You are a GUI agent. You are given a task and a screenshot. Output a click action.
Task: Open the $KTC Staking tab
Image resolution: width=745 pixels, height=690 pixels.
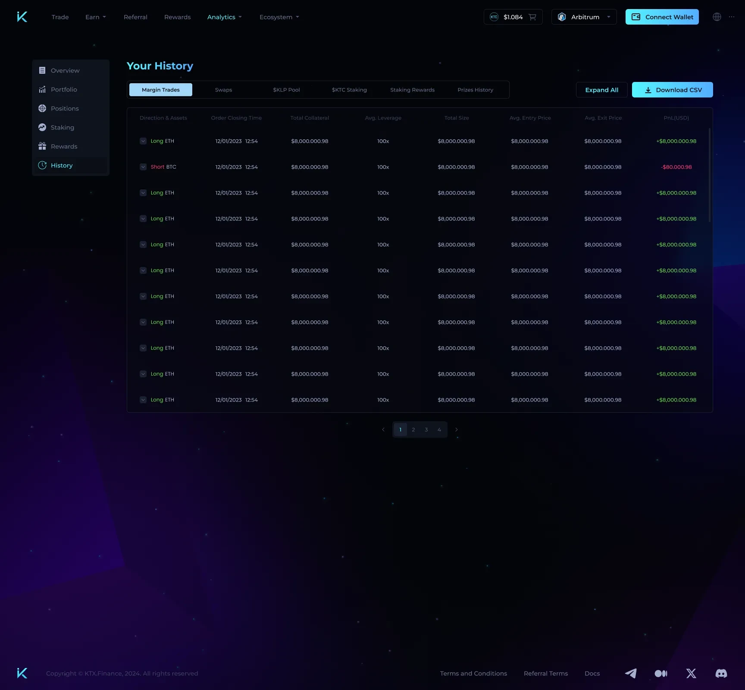pos(349,90)
